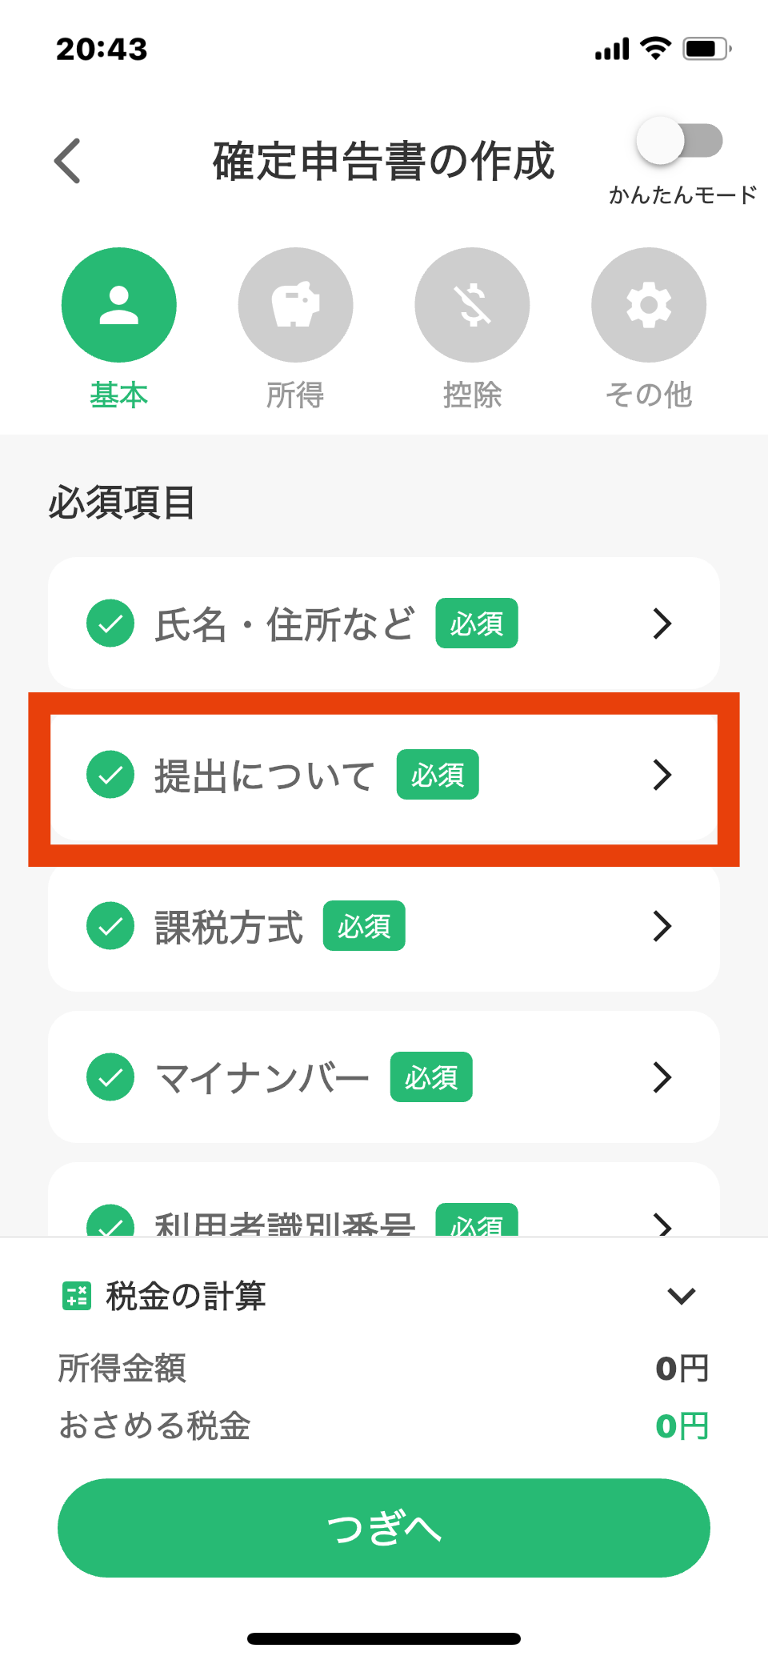The image size is (768, 1664).
Task: Switch to the 所得 tab label
Action: [295, 395]
